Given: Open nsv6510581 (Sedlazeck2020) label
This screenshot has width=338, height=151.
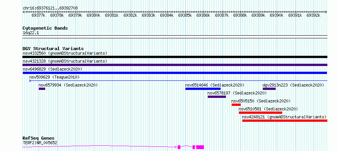Looking at the screenshot, I should pos(268,109).
